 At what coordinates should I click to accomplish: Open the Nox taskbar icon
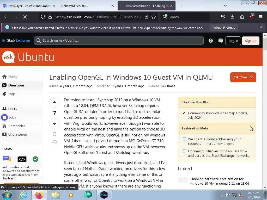click(104, 195)
